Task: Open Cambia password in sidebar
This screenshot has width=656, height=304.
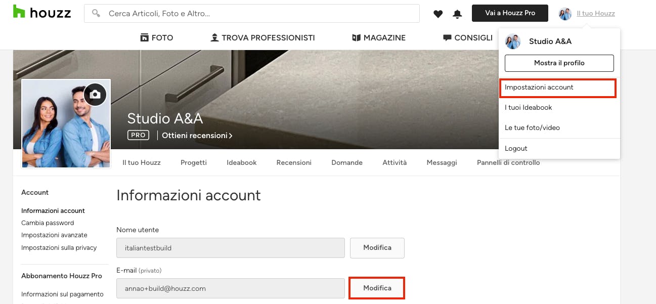Action: tap(48, 223)
